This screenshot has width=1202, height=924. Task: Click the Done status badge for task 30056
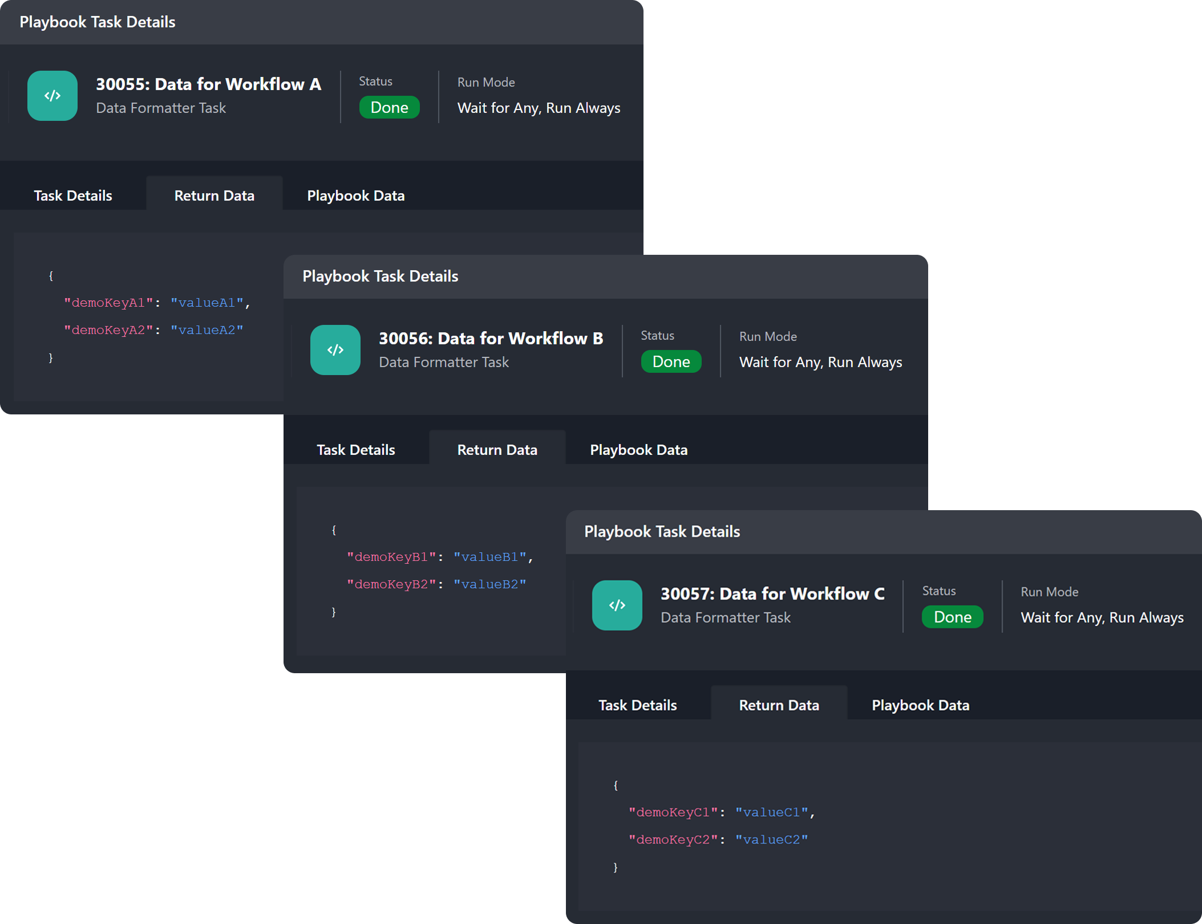click(x=671, y=362)
